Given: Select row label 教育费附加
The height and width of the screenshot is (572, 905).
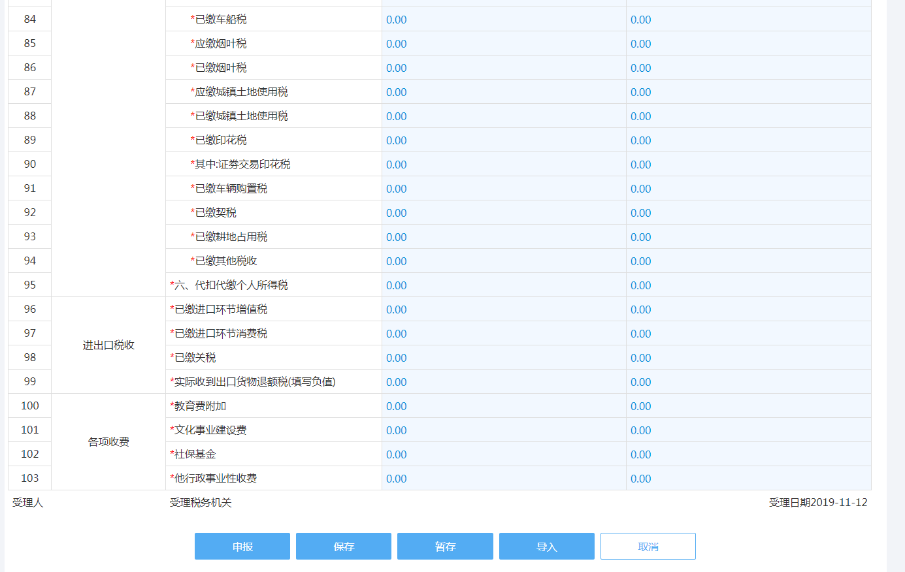Looking at the screenshot, I should pos(198,406).
